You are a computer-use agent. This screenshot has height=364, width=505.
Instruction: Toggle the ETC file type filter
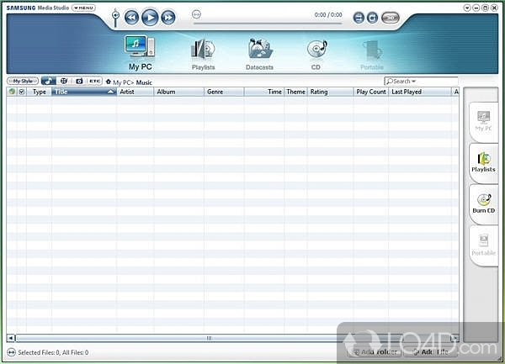click(94, 82)
